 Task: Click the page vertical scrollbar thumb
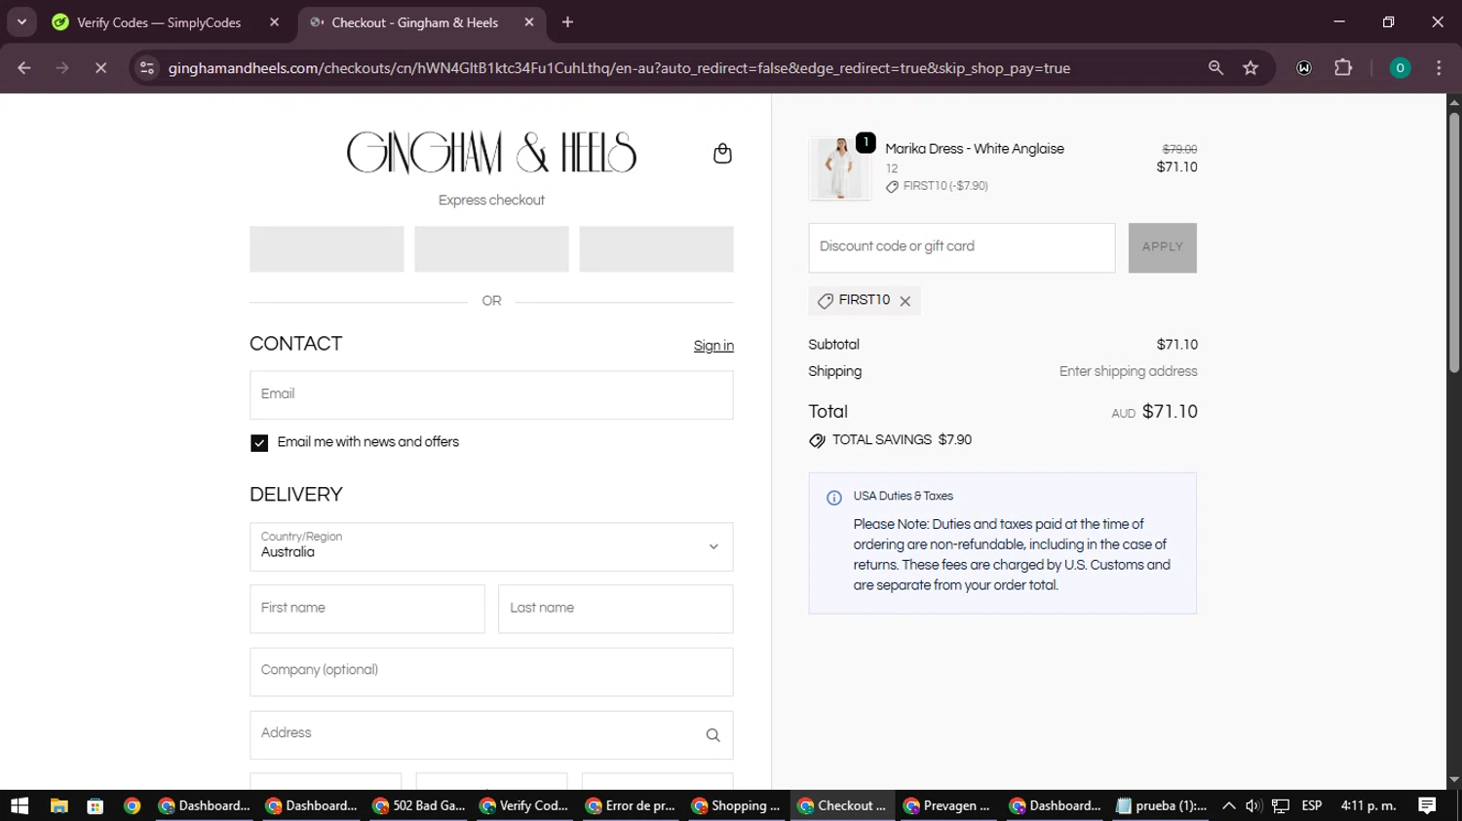coord(1454,242)
